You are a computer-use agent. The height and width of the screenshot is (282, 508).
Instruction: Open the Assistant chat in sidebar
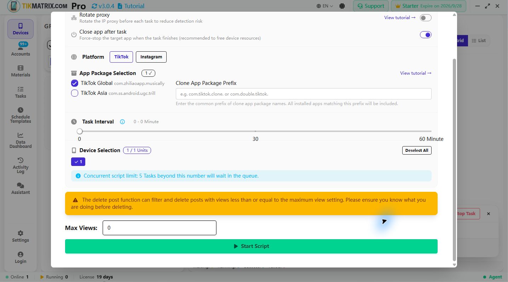[x=21, y=189]
